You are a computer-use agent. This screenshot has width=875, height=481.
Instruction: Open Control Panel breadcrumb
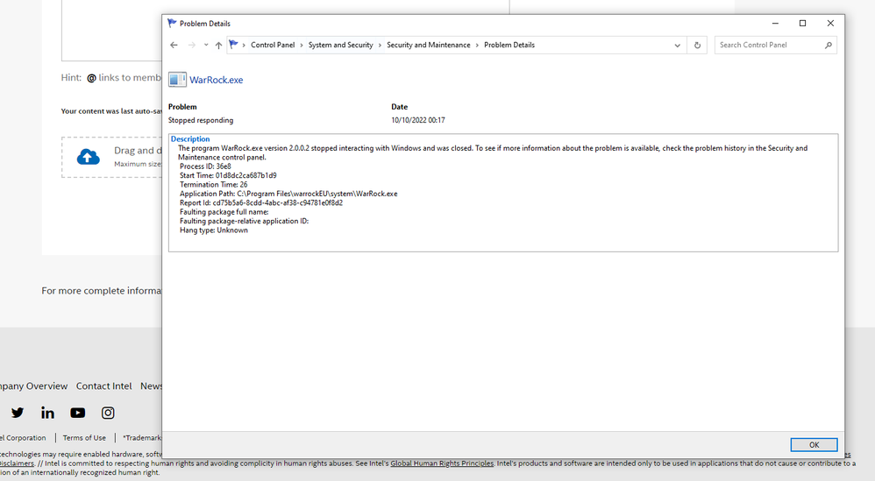pos(273,46)
